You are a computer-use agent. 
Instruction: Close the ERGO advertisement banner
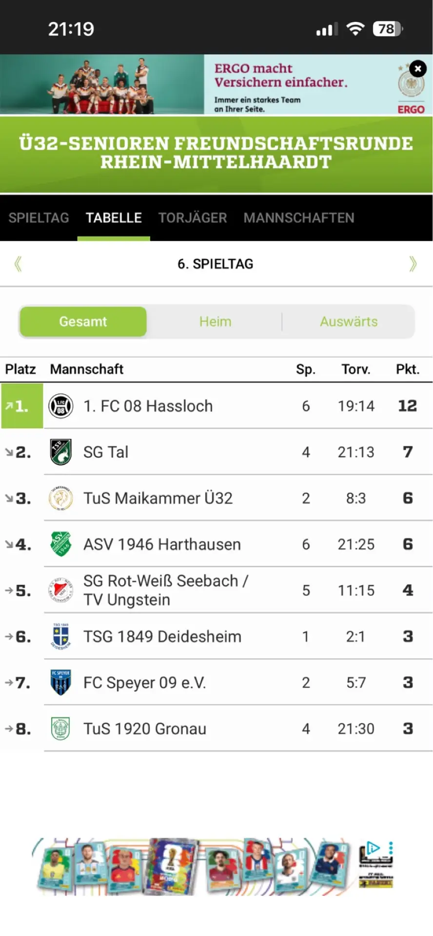coord(418,69)
